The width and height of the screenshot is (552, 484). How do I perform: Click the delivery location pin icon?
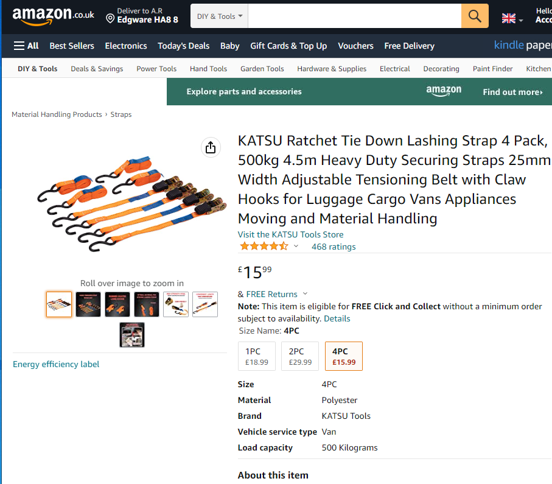(x=110, y=19)
